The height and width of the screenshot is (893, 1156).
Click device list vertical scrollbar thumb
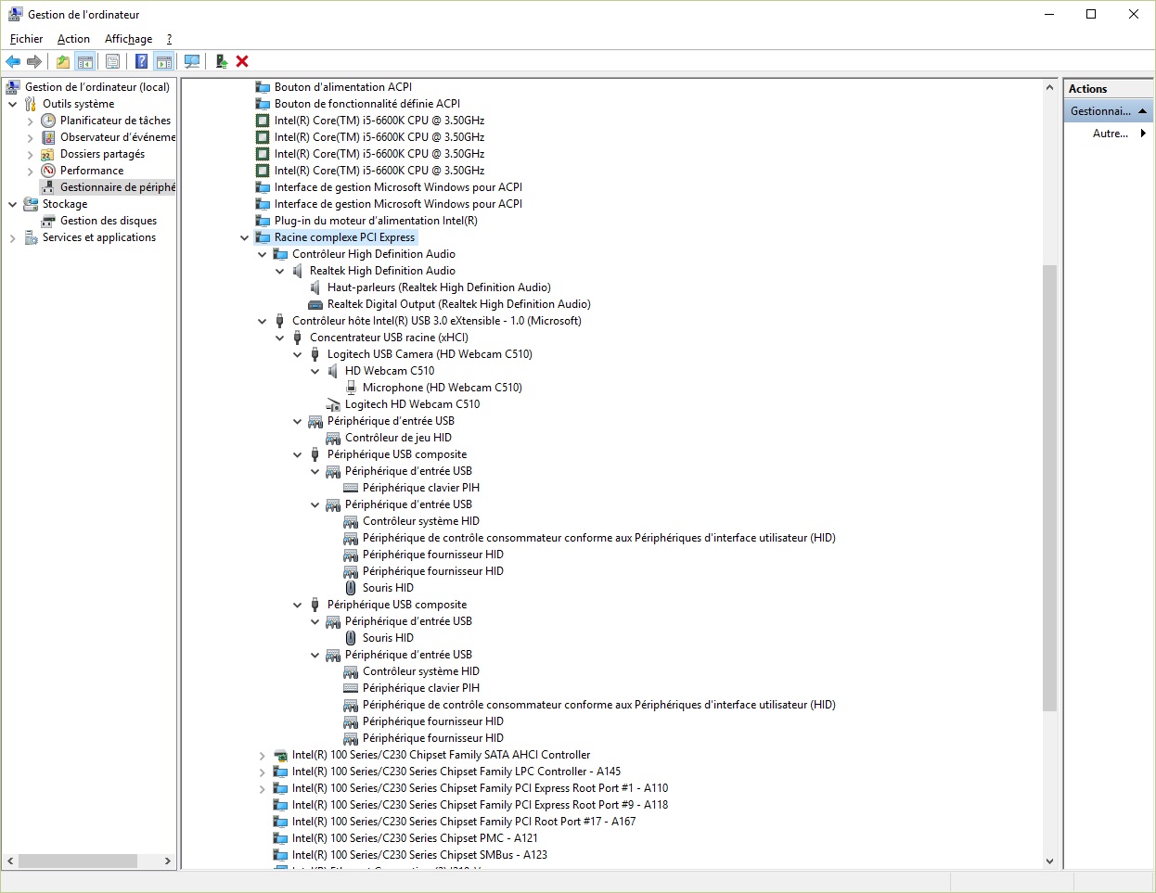[x=1049, y=488]
